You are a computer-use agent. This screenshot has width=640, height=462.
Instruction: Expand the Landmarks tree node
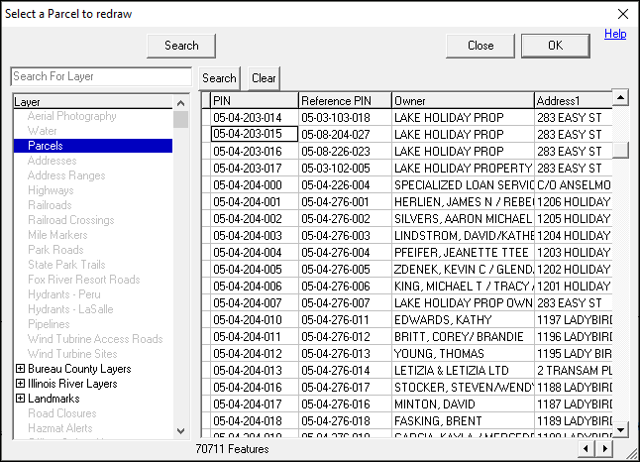pos(20,399)
